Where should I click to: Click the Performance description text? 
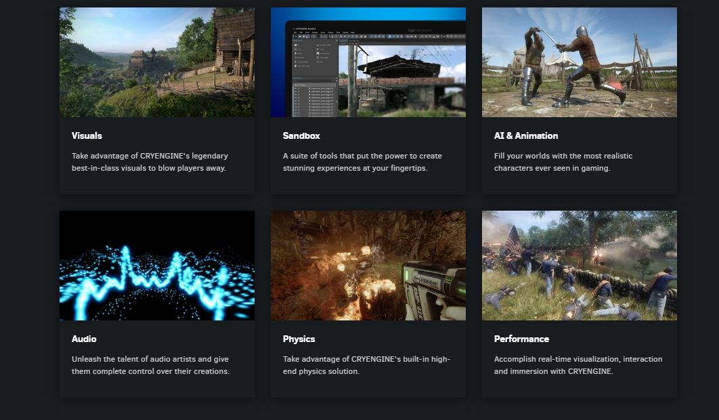click(579, 364)
